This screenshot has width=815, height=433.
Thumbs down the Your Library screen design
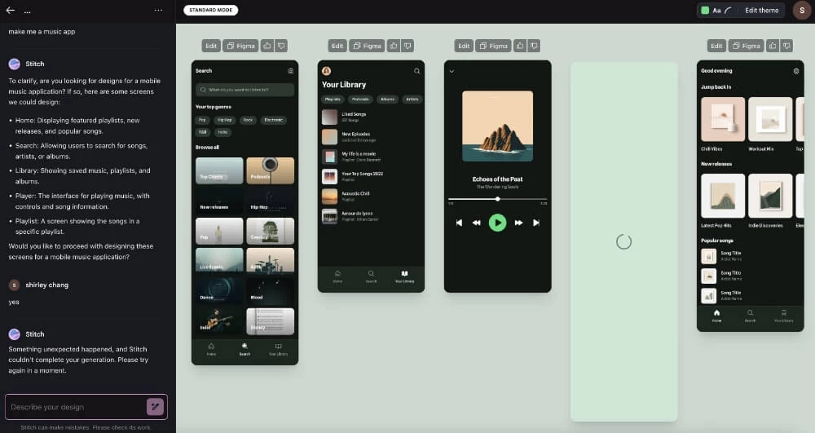click(x=407, y=46)
